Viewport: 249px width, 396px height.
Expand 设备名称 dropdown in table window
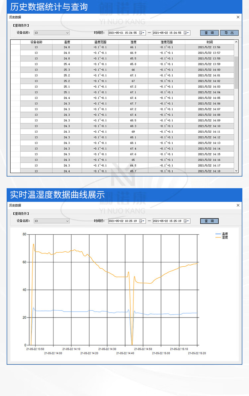[x=67, y=33]
